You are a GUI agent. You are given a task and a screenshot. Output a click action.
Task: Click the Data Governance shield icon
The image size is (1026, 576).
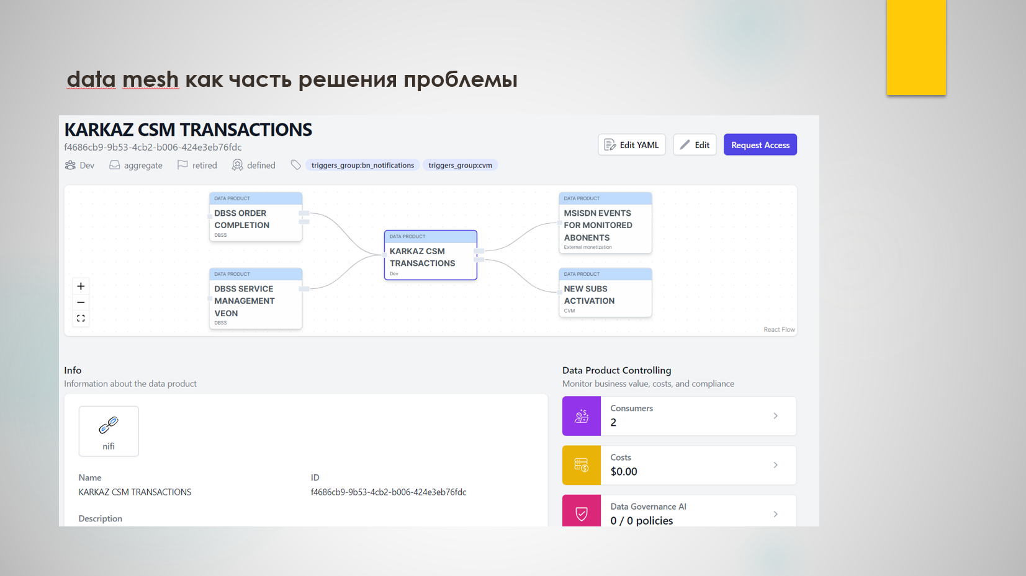point(582,513)
